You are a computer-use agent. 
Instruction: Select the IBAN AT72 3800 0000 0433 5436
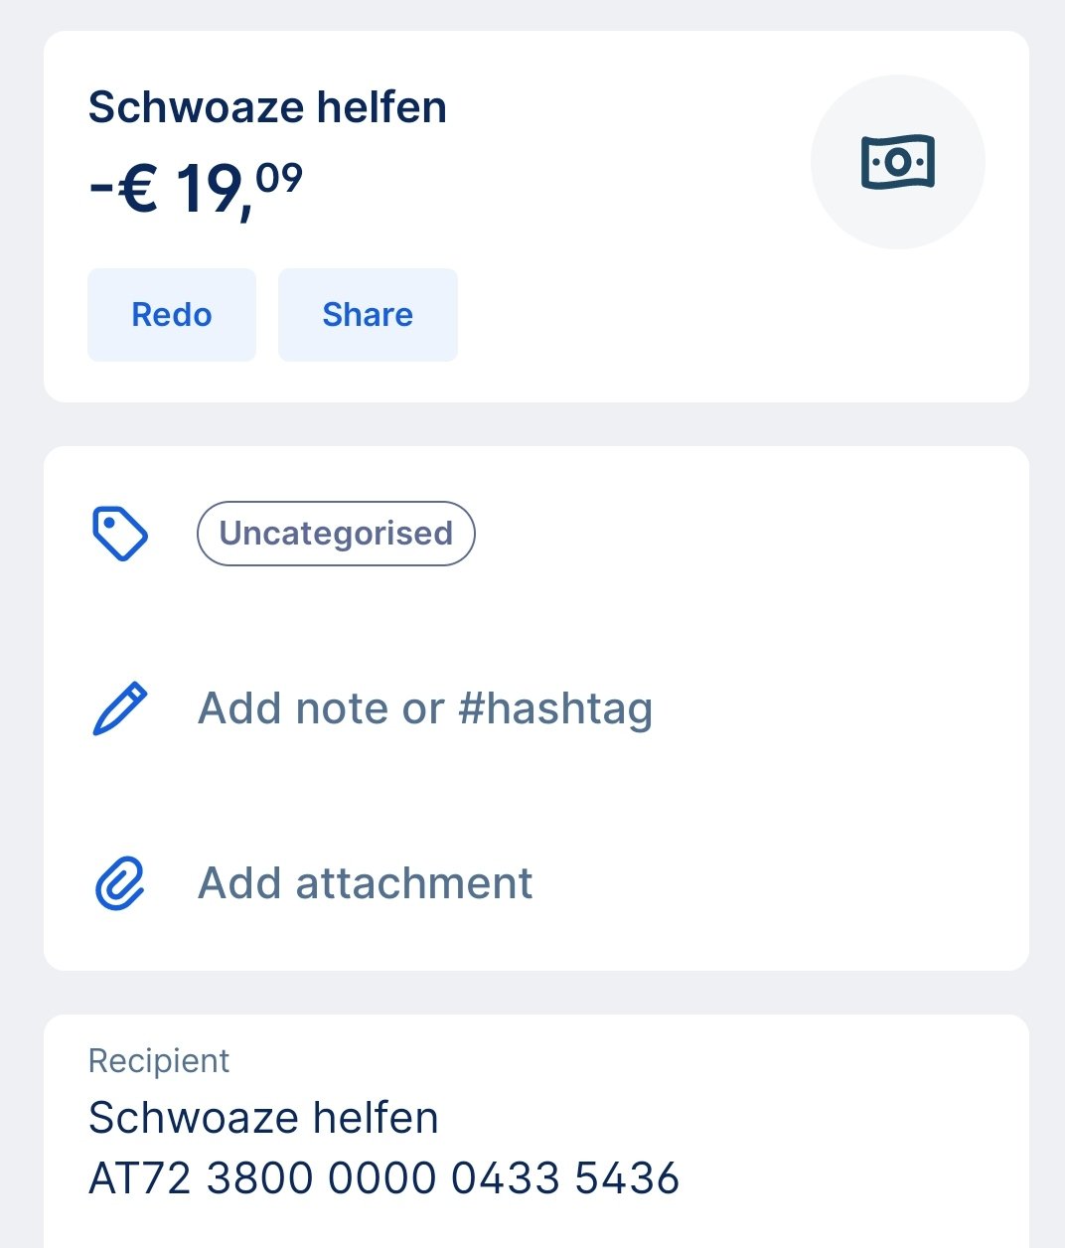(384, 1178)
